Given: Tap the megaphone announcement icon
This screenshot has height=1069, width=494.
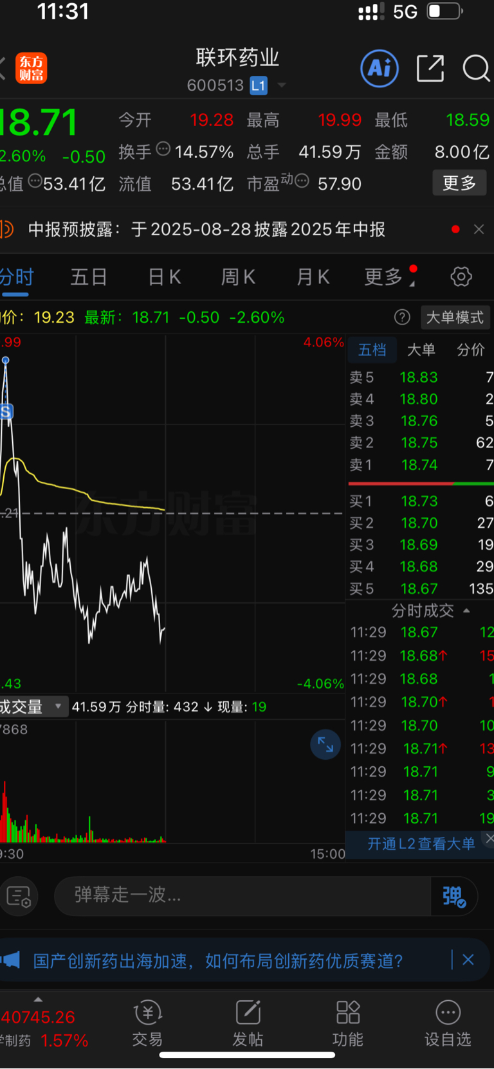Looking at the screenshot, I should pos(10,961).
